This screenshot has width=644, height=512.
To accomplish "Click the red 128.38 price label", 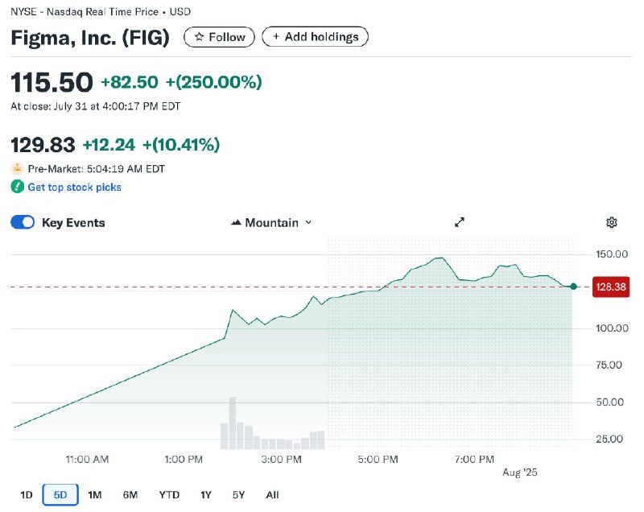I will (611, 287).
